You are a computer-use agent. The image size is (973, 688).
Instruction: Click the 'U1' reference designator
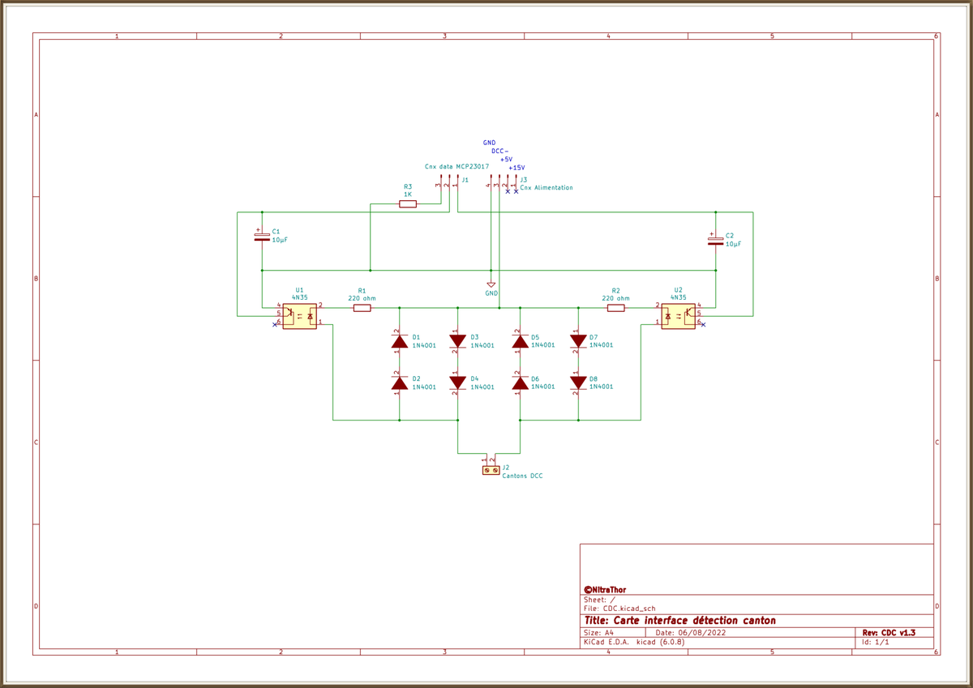(x=299, y=290)
